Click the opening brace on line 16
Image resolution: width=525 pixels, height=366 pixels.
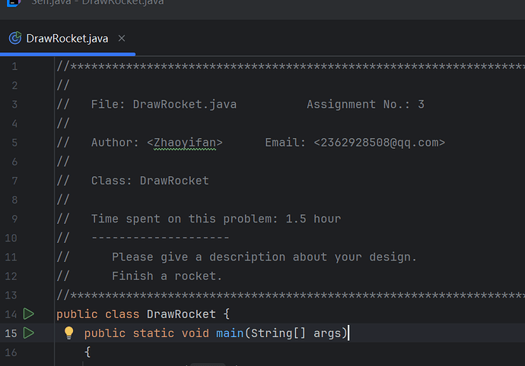pos(87,352)
